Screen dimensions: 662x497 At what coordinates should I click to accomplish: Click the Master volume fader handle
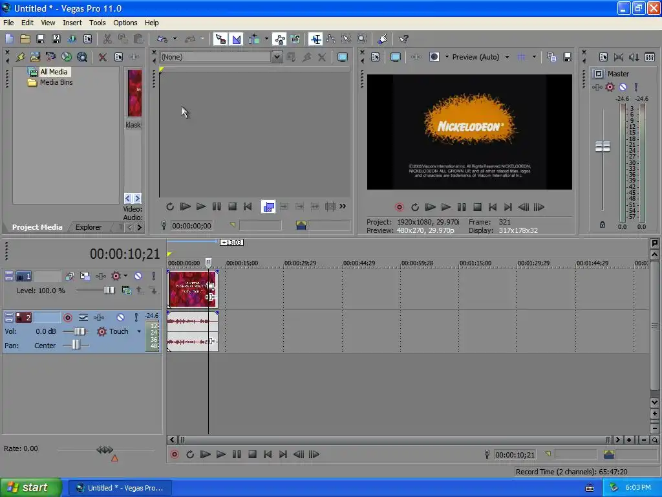click(x=603, y=147)
